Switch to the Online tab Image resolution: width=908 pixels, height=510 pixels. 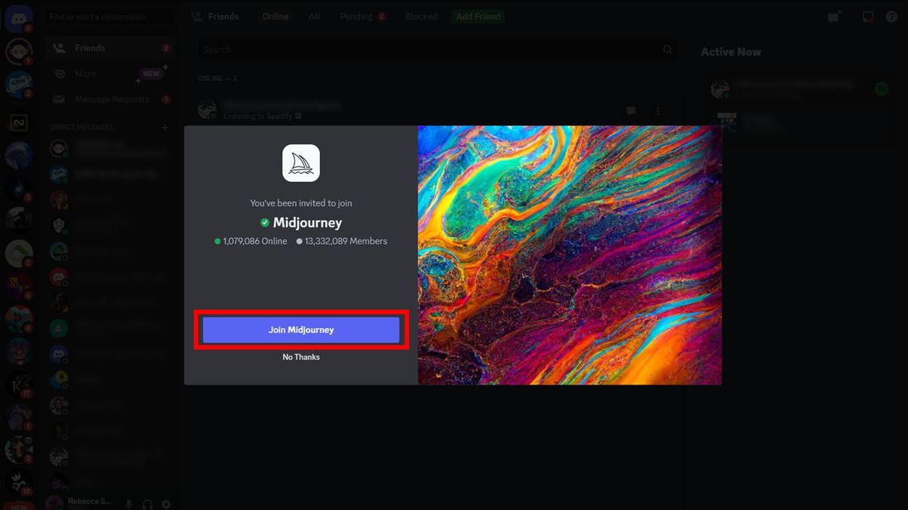(x=275, y=17)
